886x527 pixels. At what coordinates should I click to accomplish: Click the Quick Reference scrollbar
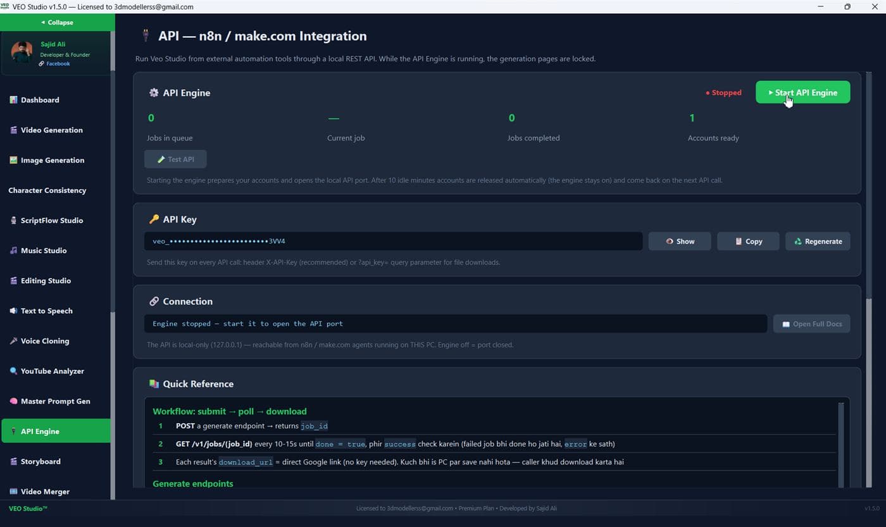click(x=841, y=444)
